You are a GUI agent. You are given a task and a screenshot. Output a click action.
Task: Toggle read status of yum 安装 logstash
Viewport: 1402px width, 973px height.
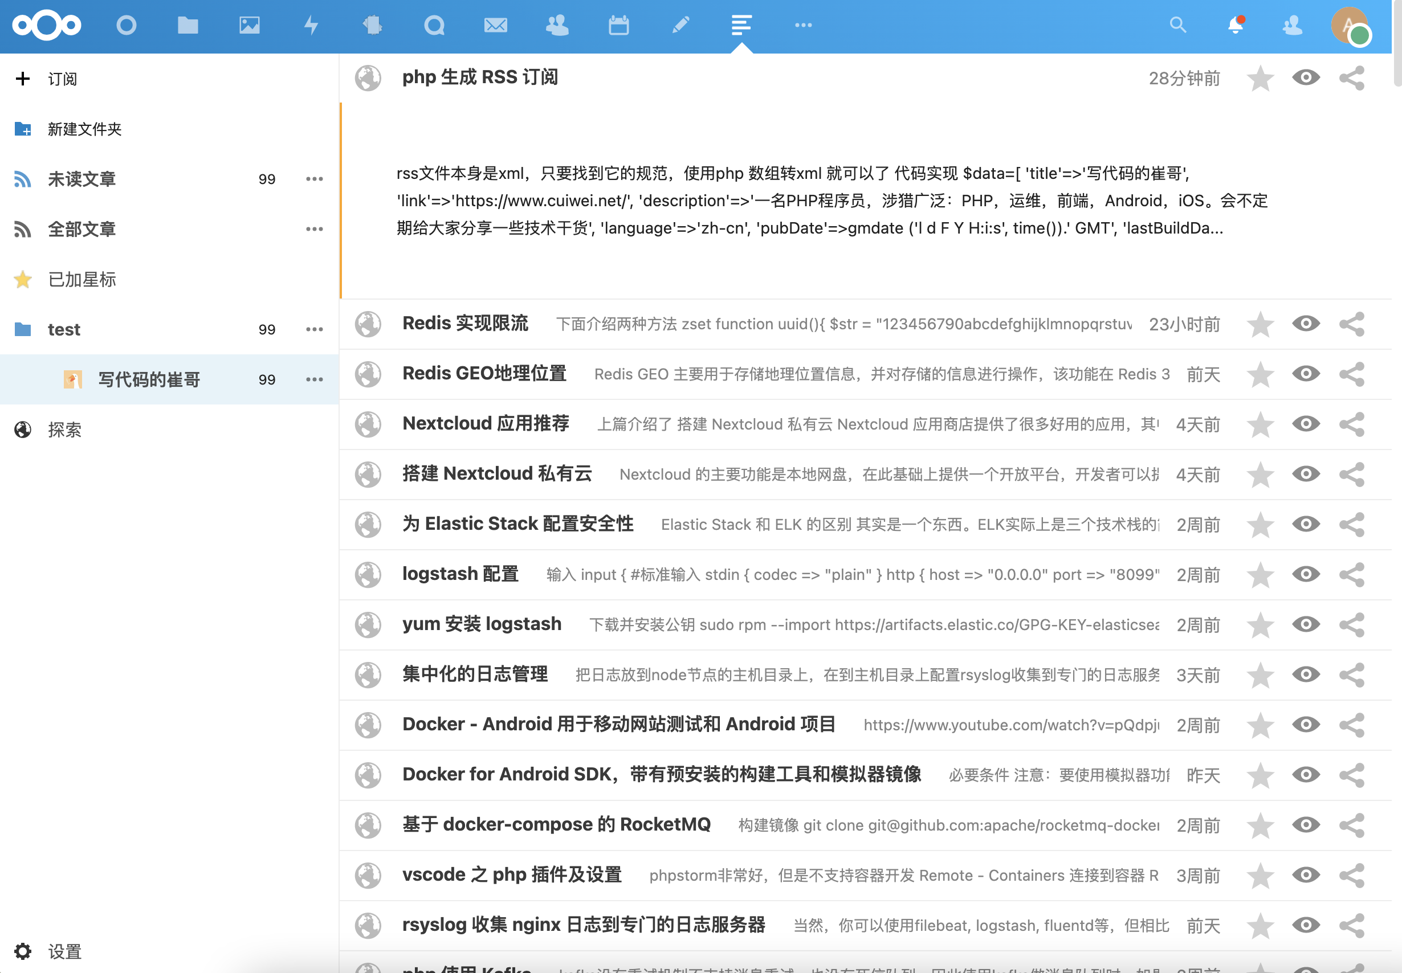tap(1306, 624)
